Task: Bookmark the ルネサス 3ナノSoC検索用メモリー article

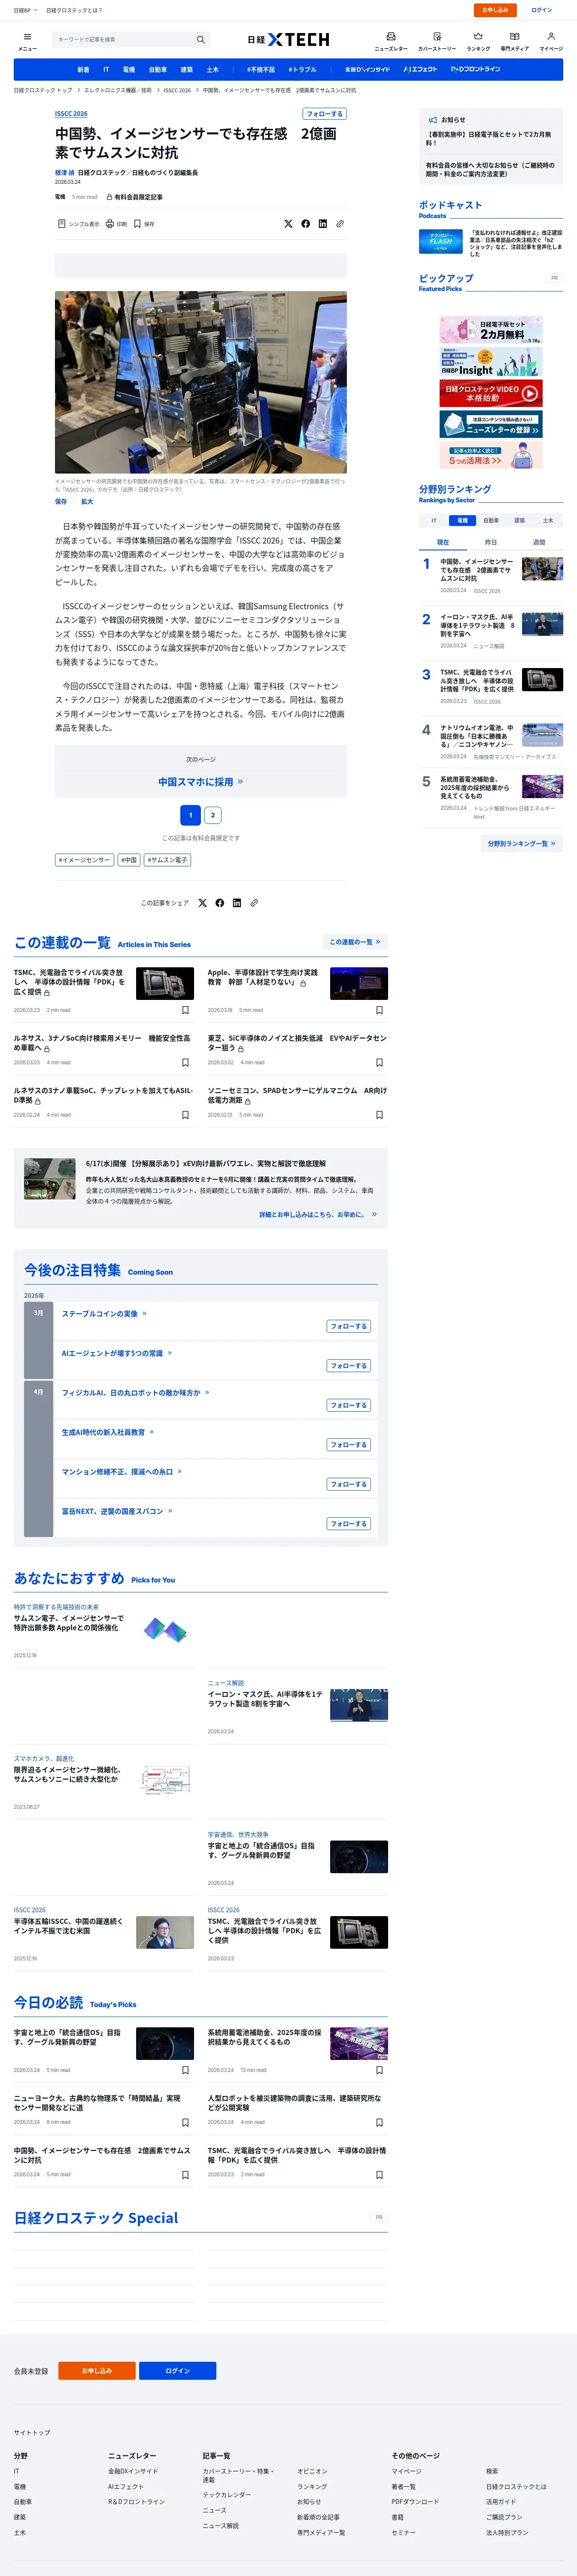Action: (185, 1062)
